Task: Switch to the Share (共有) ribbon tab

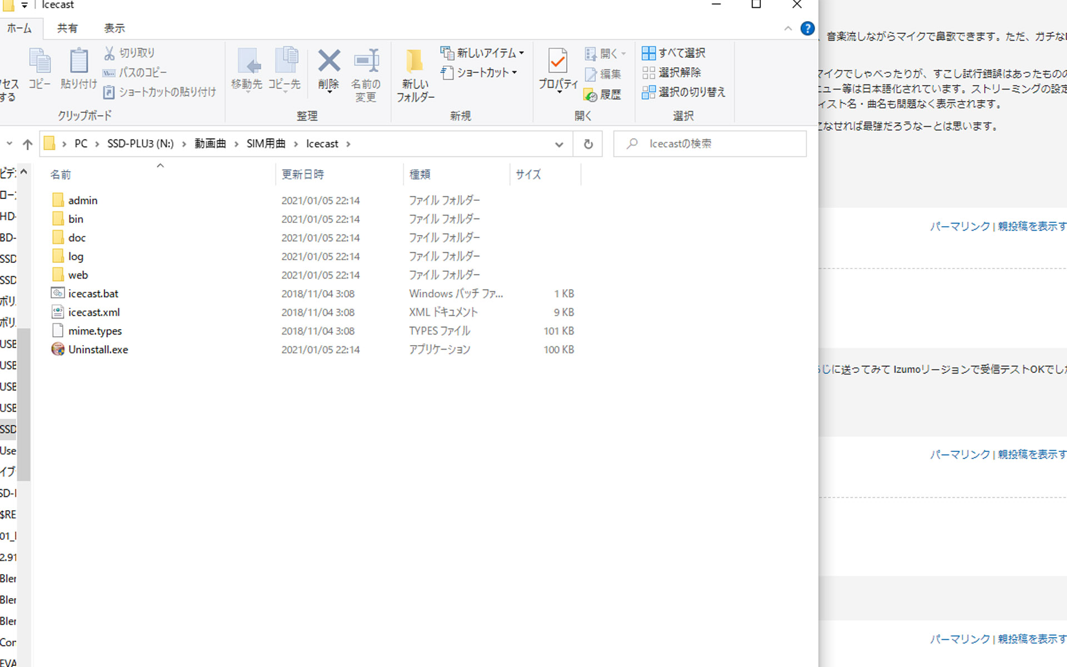Action: 67,28
